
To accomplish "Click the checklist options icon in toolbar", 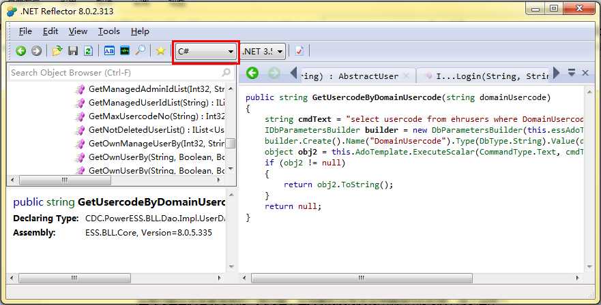I will [x=299, y=51].
